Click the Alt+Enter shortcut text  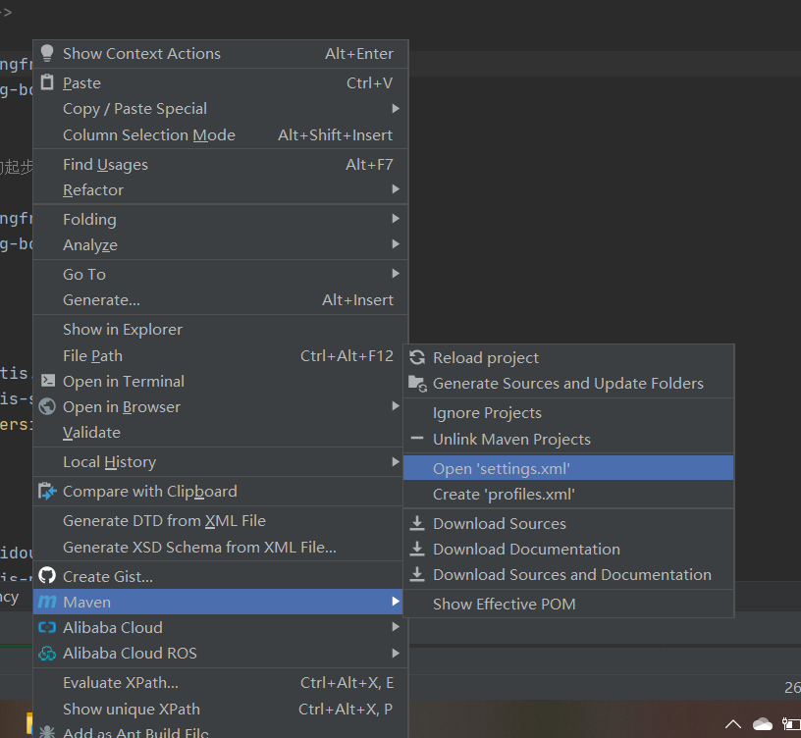tap(359, 54)
